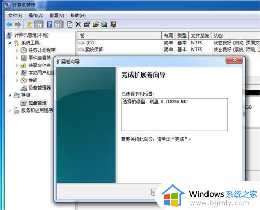
Task: Click the 布局 column header
Action: point(168,35)
